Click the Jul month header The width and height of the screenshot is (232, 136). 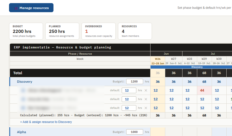point(213,54)
